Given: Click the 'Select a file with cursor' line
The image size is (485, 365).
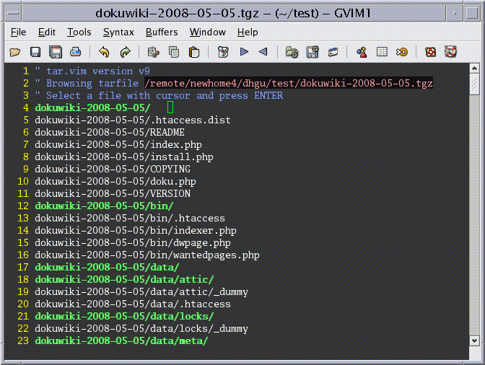Looking at the screenshot, I should tap(159, 95).
